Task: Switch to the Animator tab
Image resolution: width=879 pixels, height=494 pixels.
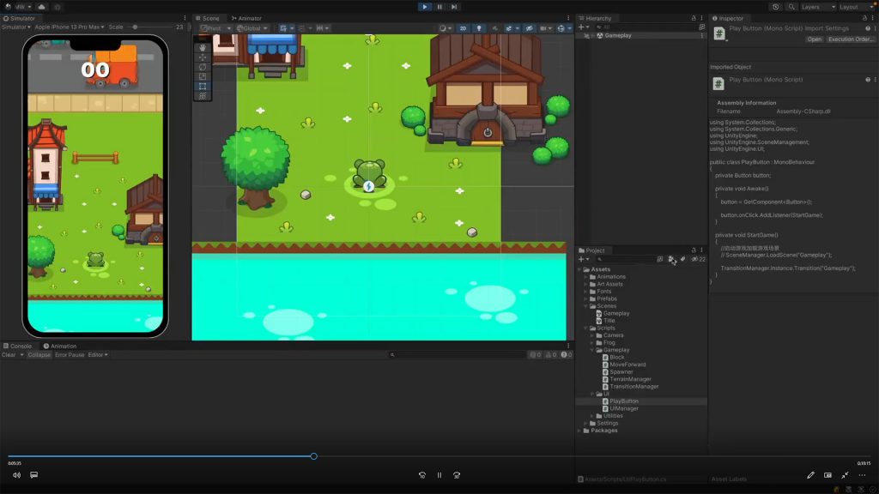Action: [246, 18]
